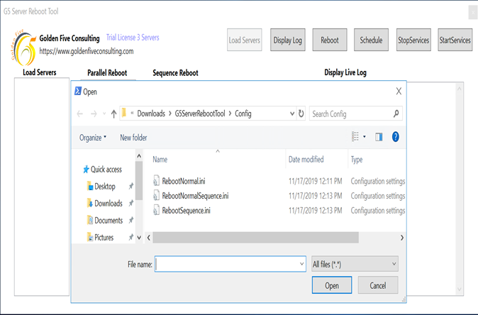478x315 pixels.
Task: Toggle the preview pane icon
Action: click(379, 137)
